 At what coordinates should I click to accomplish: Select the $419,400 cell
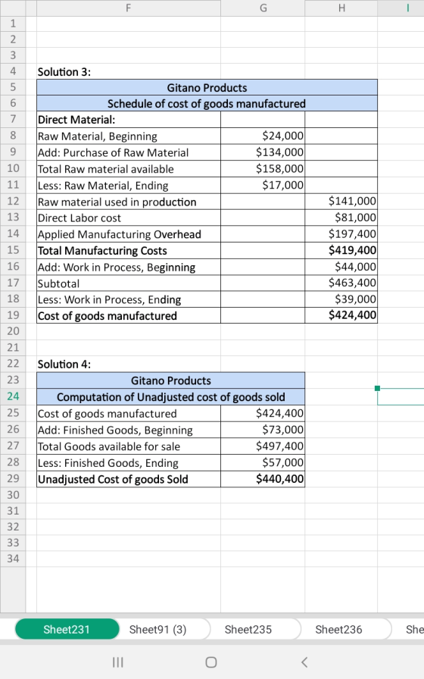coord(341,251)
